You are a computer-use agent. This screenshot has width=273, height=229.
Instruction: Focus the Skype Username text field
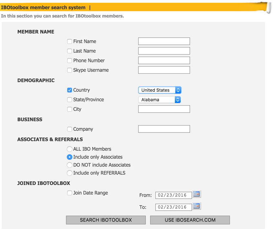(x=164, y=70)
